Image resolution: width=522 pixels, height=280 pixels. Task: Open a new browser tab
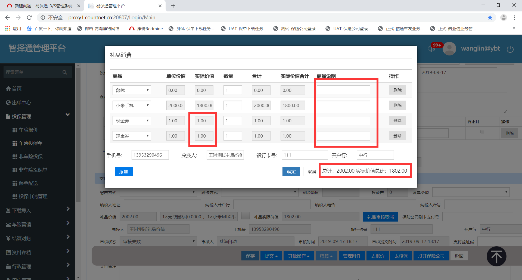click(173, 6)
